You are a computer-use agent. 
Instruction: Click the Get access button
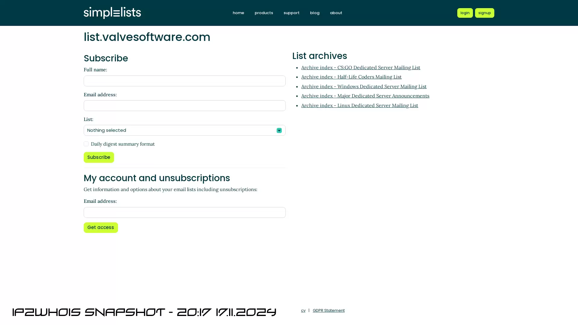pyautogui.click(x=101, y=227)
